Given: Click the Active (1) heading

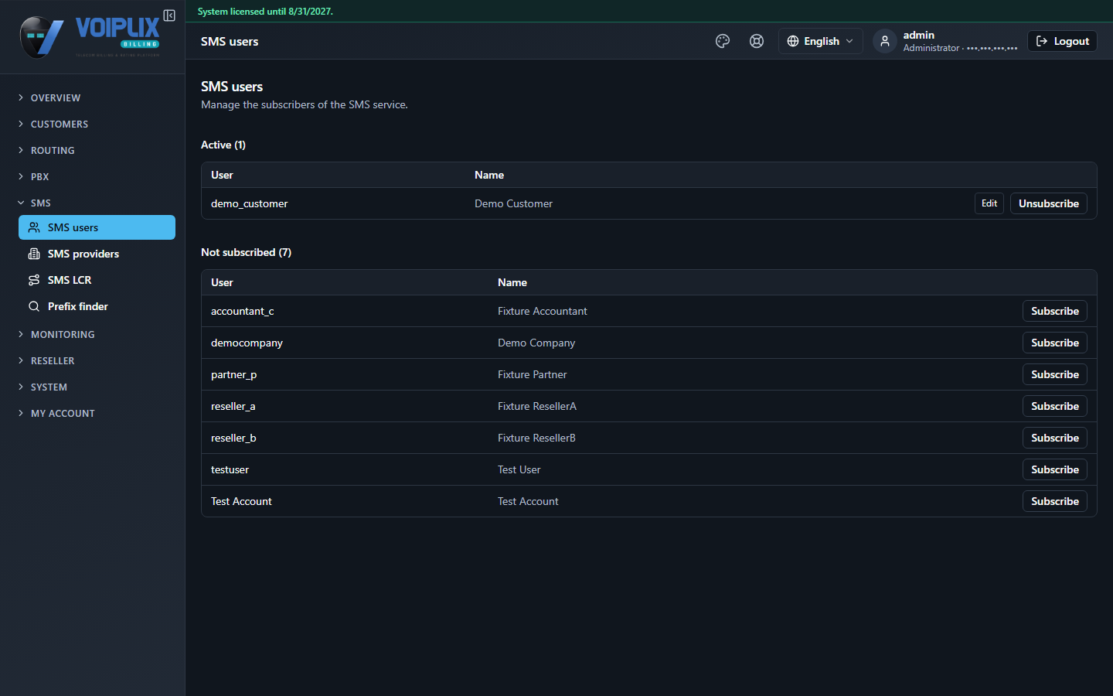Looking at the screenshot, I should click(x=223, y=145).
